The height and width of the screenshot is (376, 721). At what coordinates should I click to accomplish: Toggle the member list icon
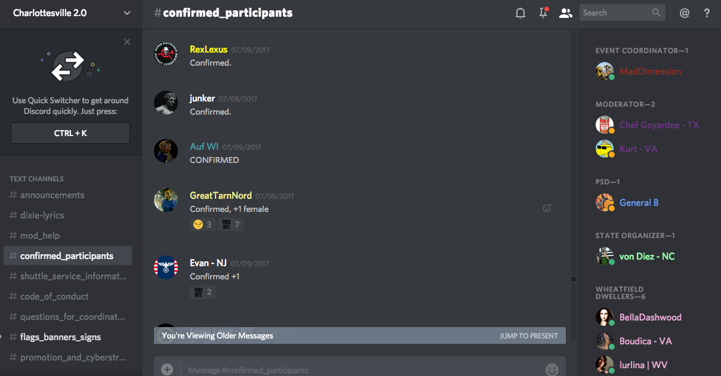coord(565,13)
